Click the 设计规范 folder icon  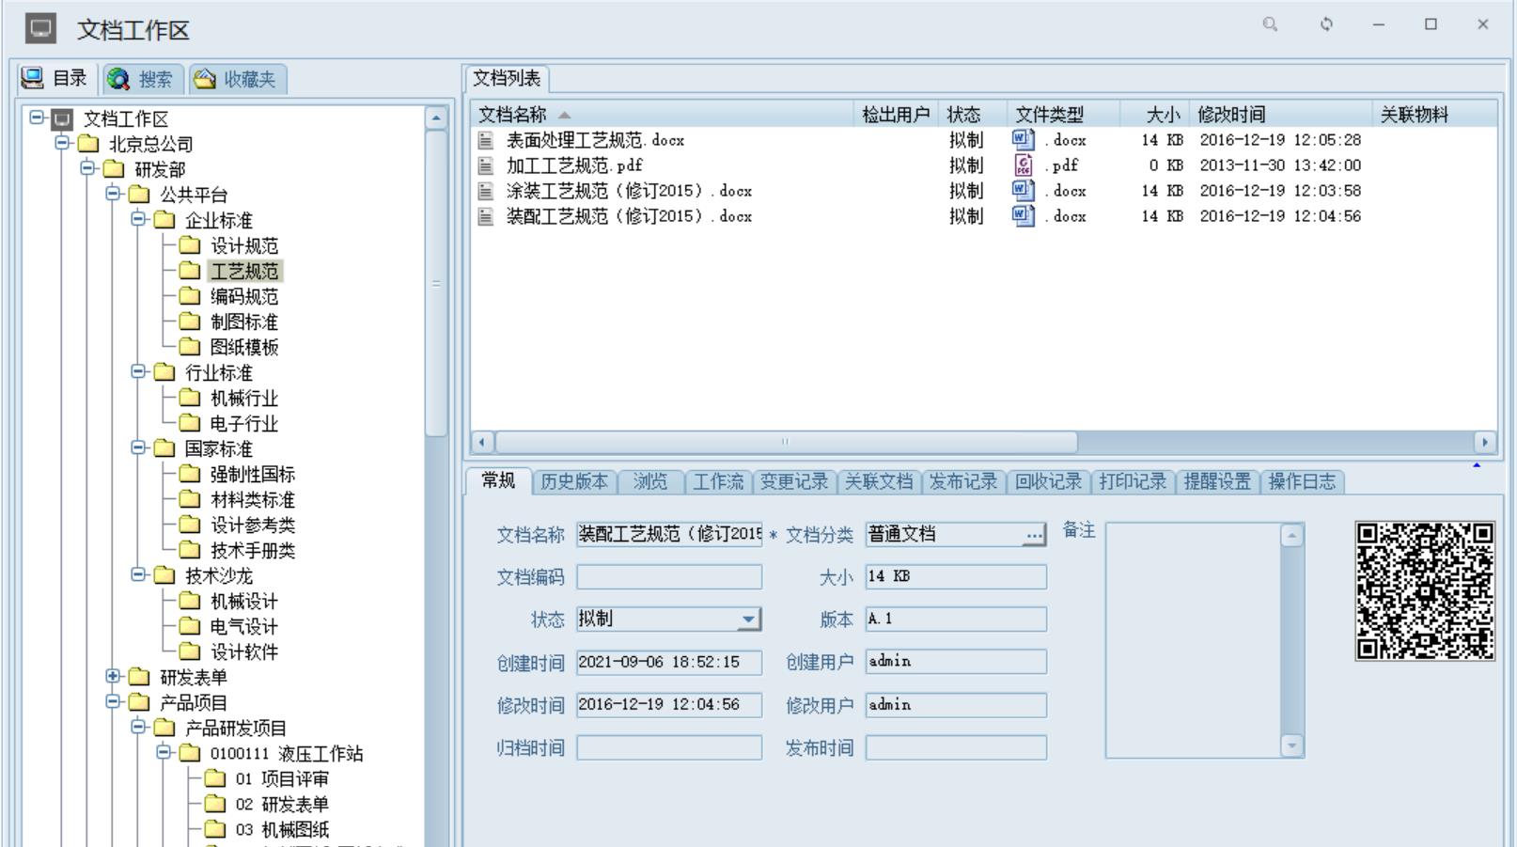coord(191,246)
